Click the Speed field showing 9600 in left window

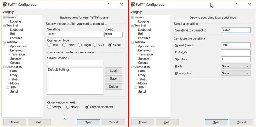pos(113,34)
